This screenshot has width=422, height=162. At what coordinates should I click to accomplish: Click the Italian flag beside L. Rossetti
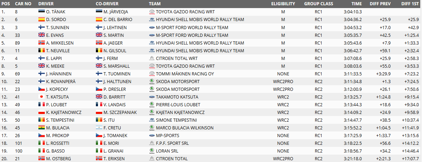[41, 143]
